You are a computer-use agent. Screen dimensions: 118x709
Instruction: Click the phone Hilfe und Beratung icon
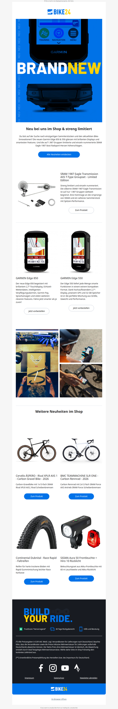point(81,629)
